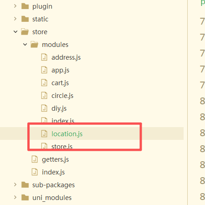Collapse the store folder
Image resolution: width=205 pixels, height=205 pixels.
15,32
